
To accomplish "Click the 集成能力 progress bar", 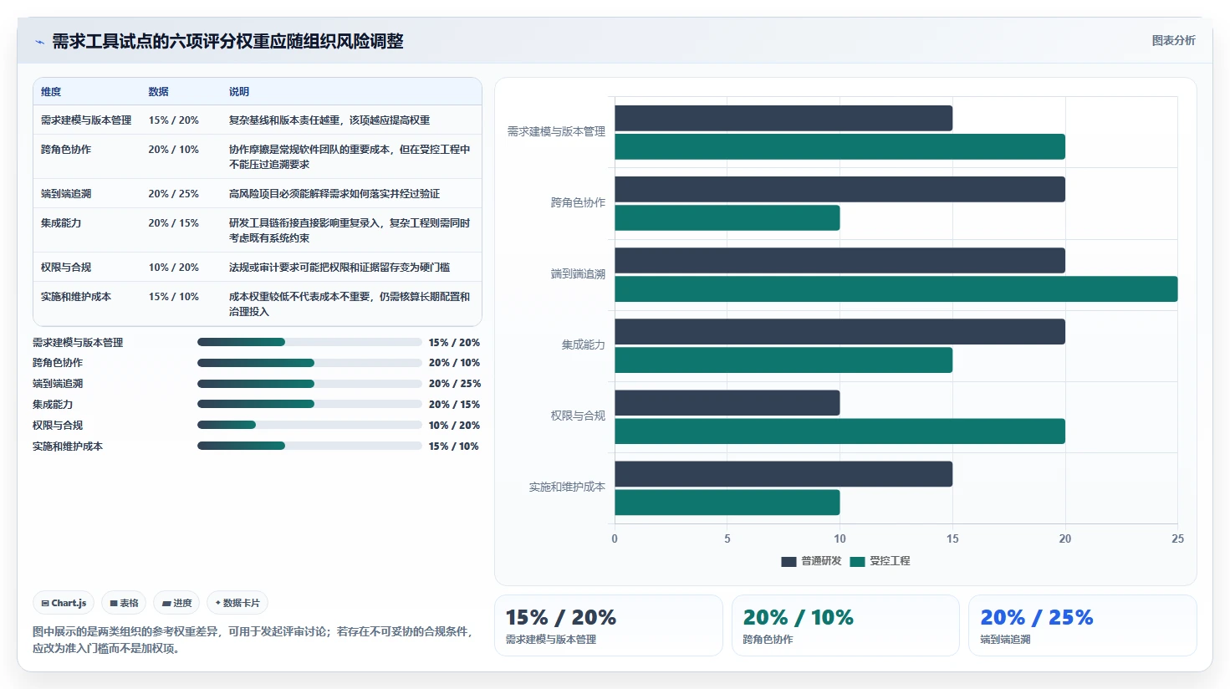I will [309, 404].
